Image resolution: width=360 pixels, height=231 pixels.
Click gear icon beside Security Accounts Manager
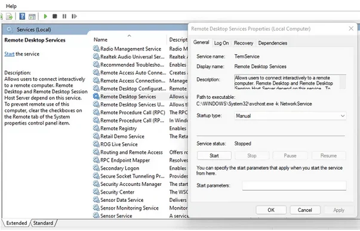click(x=96, y=184)
